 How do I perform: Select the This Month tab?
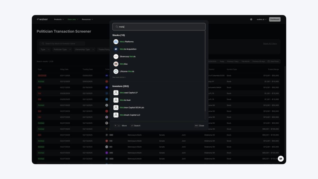coord(245,61)
